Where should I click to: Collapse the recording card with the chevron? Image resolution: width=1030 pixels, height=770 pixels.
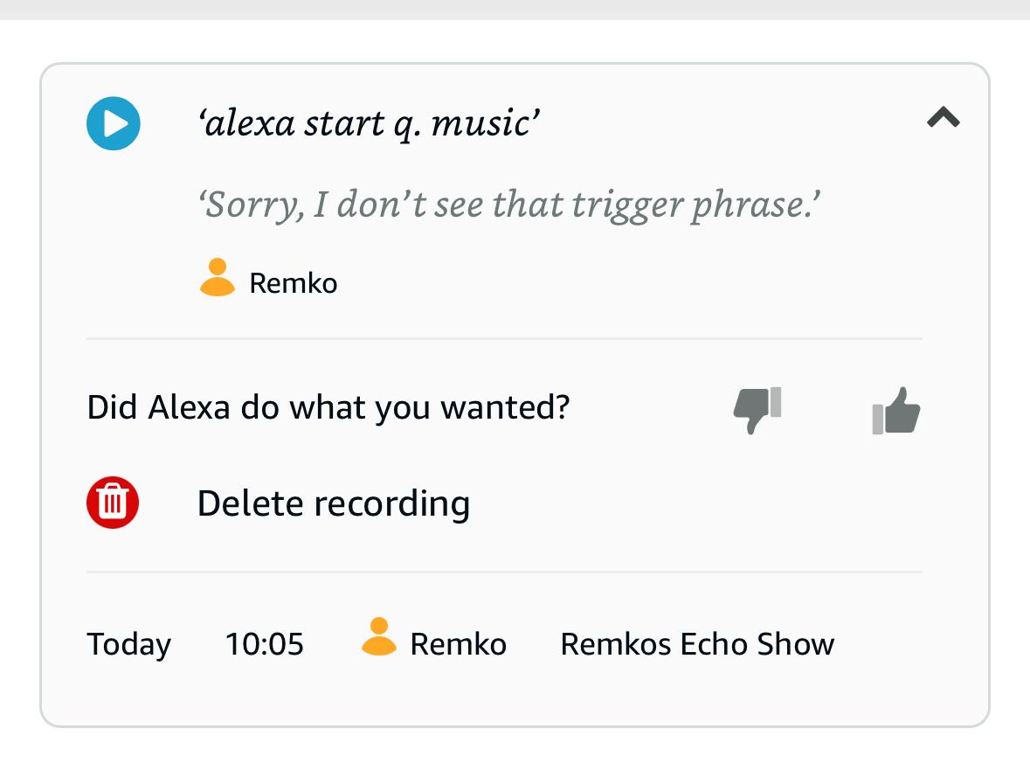point(944,117)
